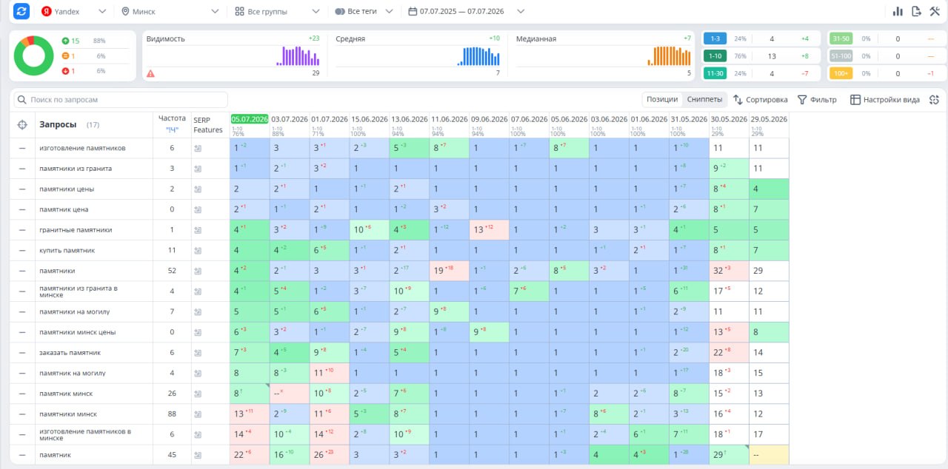Expand the Все теги dropdown
This screenshot has height=469, width=948.
pos(365,12)
